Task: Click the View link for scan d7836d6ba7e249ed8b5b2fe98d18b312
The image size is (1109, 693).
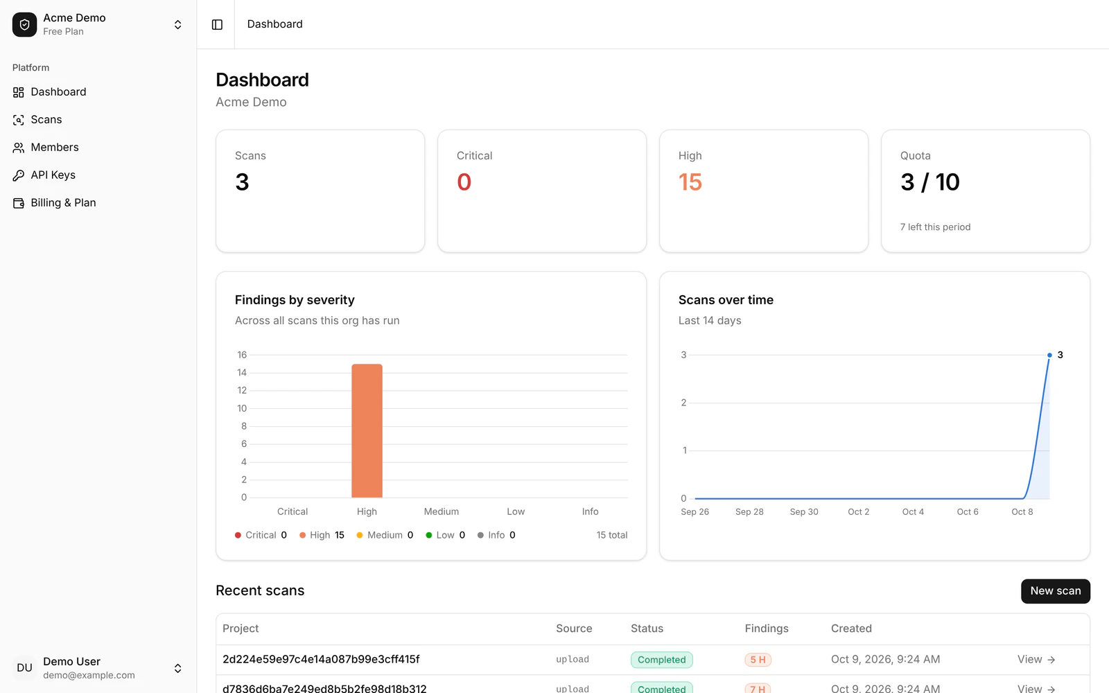Action: point(1036,688)
